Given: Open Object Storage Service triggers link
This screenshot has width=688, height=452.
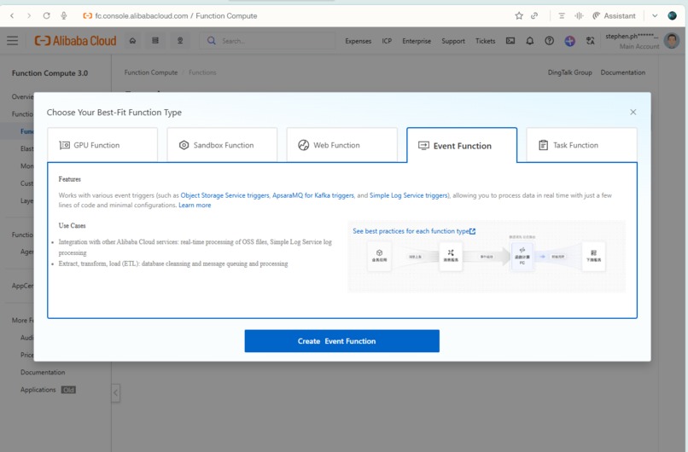Looking at the screenshot, I should coord(225,195).
